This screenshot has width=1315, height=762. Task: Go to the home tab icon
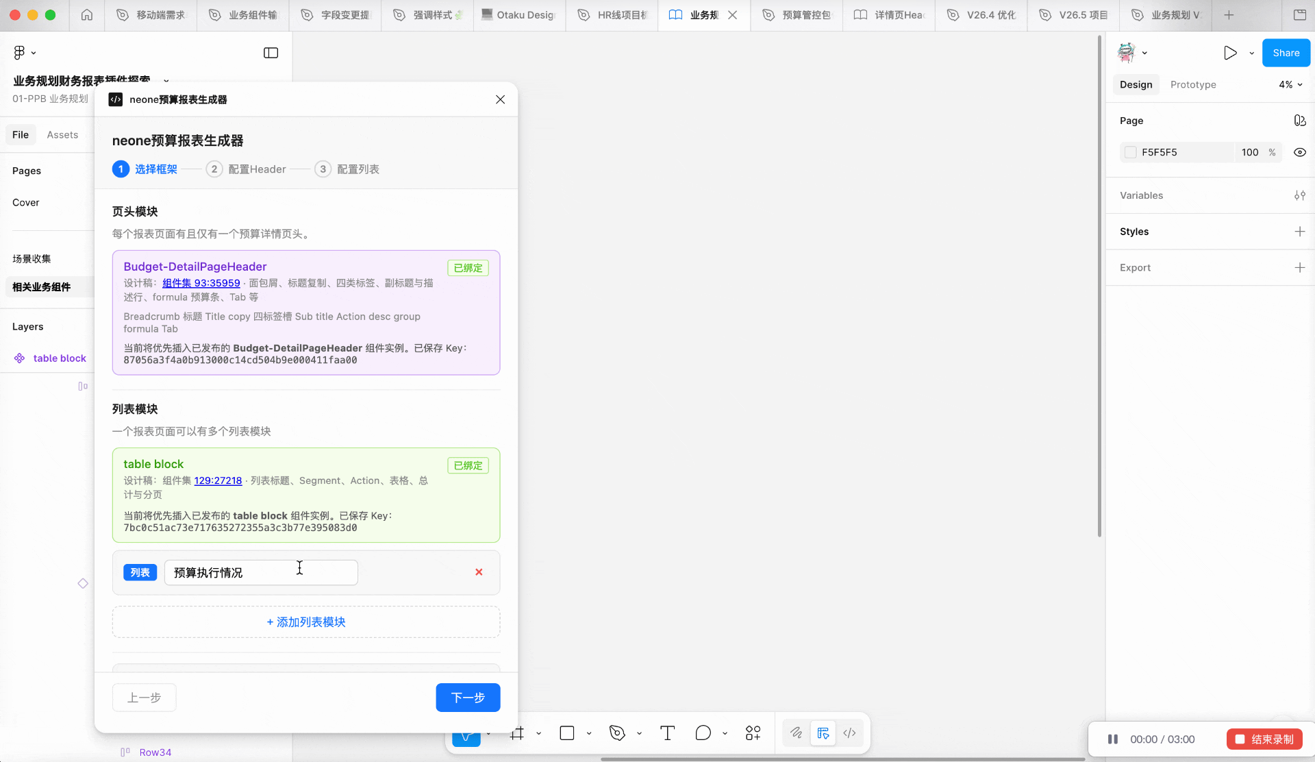[x=87, y=15]
